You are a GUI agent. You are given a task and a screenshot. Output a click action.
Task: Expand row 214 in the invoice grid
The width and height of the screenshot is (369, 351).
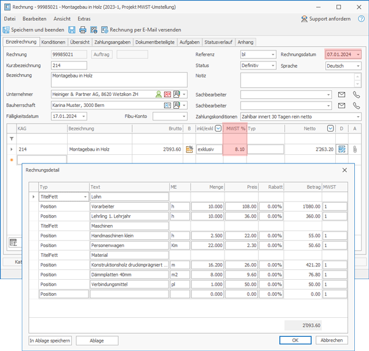coord(12,149)
